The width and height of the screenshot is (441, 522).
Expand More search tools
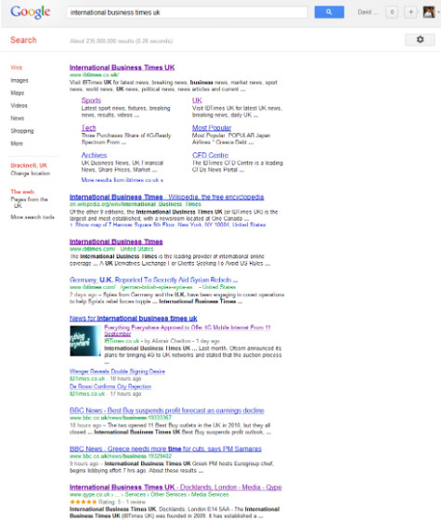[x=32, y=216]
